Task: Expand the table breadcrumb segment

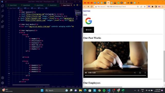Action: tap(34, 8)
